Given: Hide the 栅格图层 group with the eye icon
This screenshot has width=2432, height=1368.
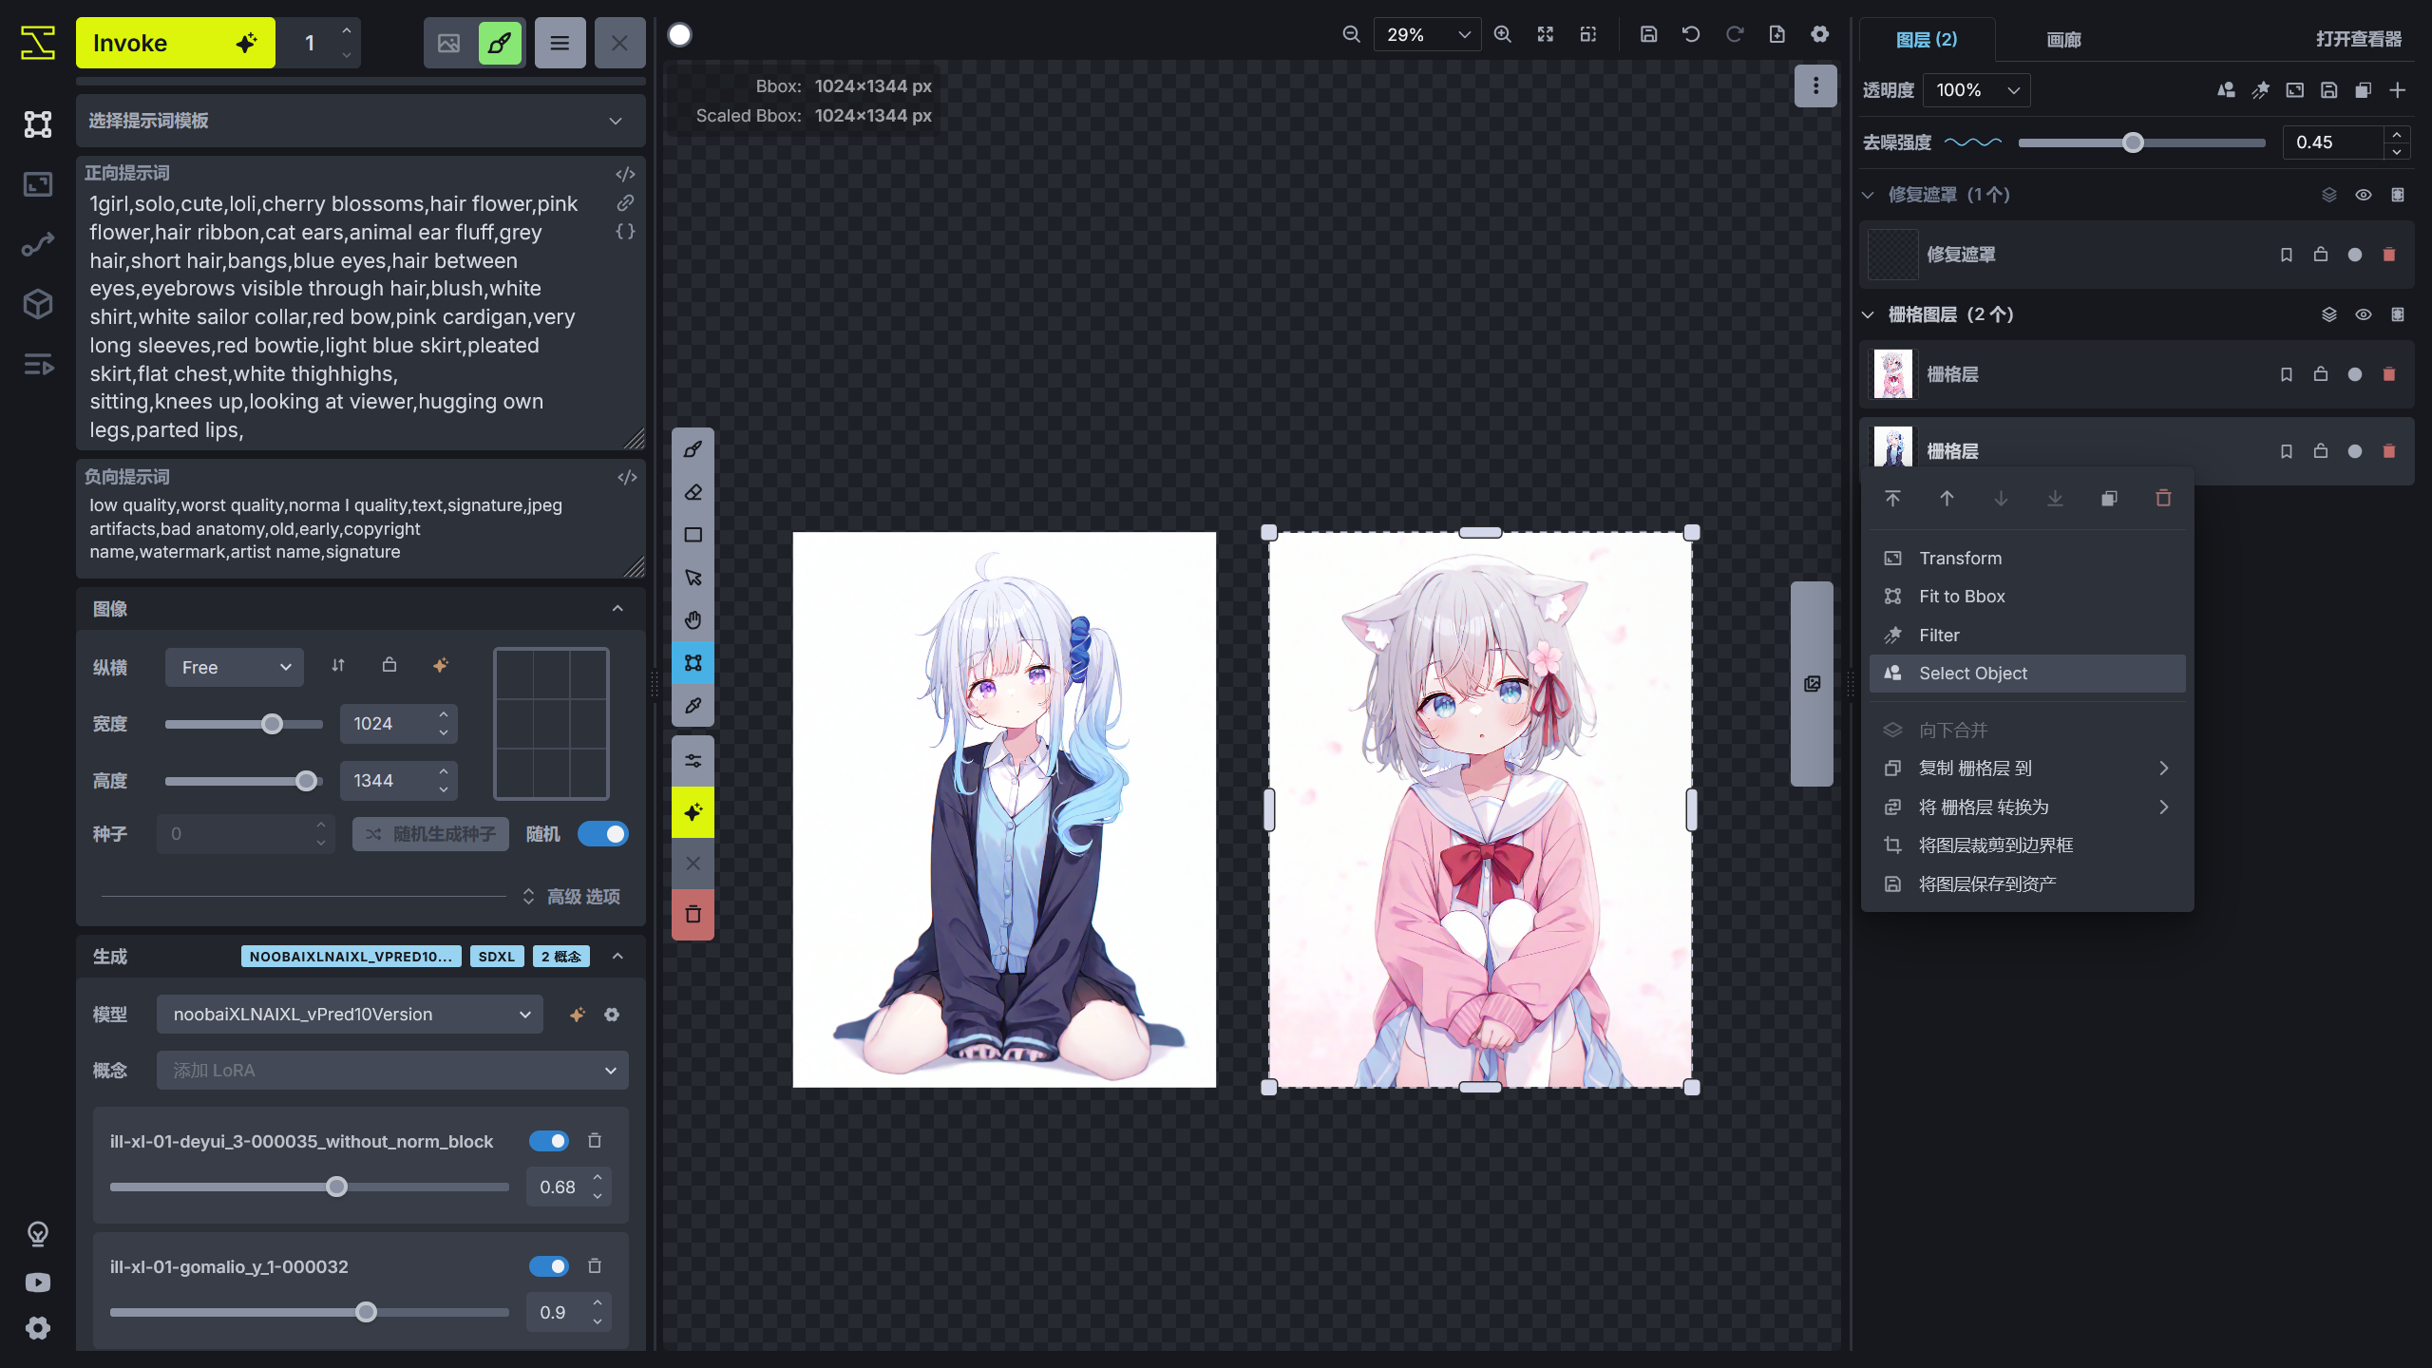Looking at the screenshot, I should point(2363,313).
